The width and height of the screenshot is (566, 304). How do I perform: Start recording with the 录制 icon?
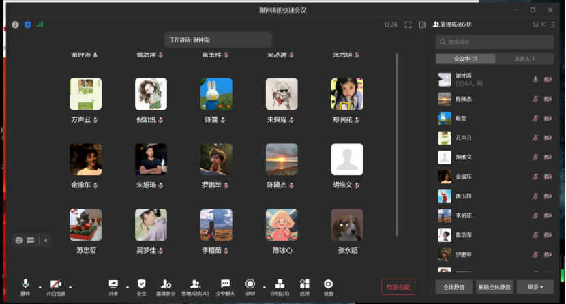[250, 284]
